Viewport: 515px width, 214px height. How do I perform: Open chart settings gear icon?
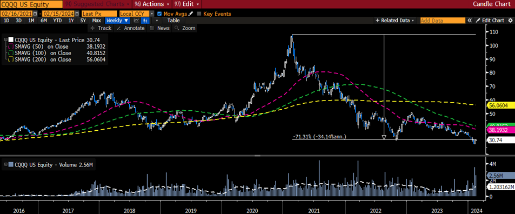(x=510, y=21)
